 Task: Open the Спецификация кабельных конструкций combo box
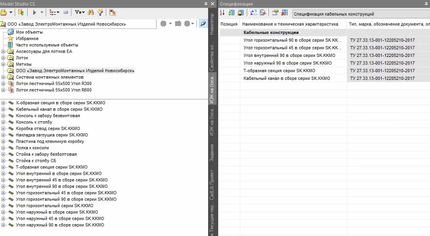361,14
